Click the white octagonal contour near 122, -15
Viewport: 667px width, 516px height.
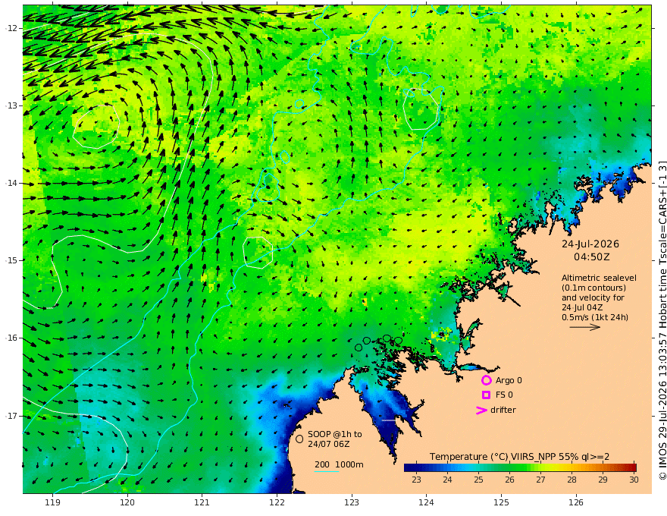pos(258,253)
